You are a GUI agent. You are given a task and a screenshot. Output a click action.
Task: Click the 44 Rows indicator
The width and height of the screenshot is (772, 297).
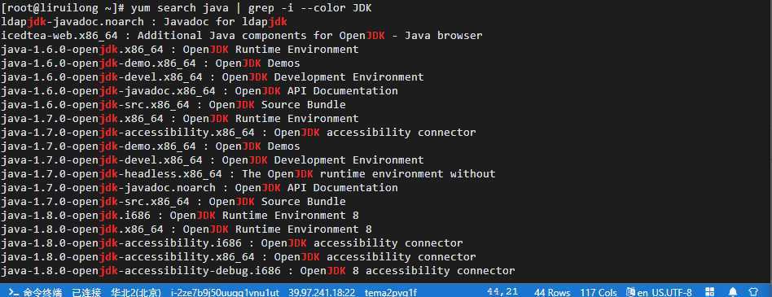pos(552,293)
